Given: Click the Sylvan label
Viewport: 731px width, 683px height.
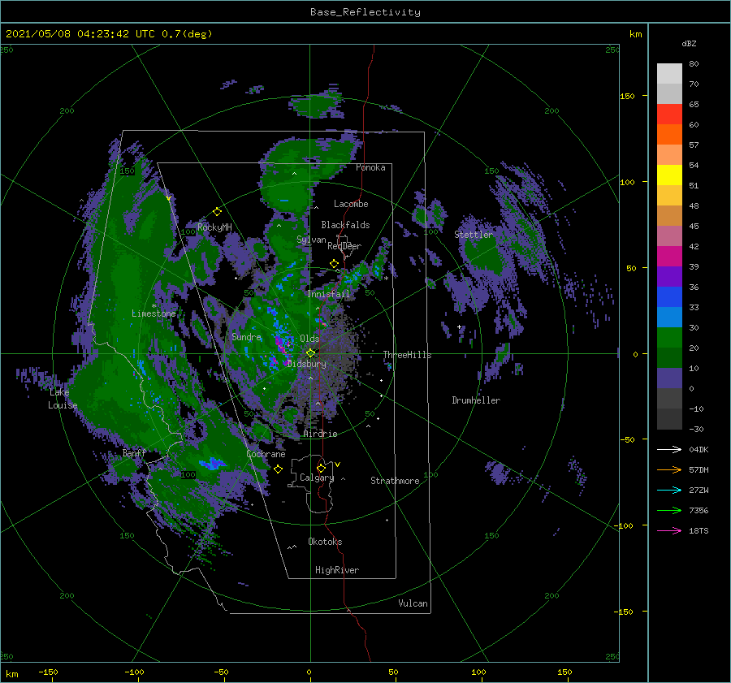Looking at the screenshot, I should tap(311, 240).
